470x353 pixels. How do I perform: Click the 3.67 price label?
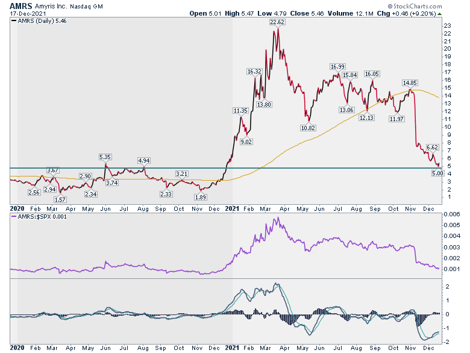[52, 170]
